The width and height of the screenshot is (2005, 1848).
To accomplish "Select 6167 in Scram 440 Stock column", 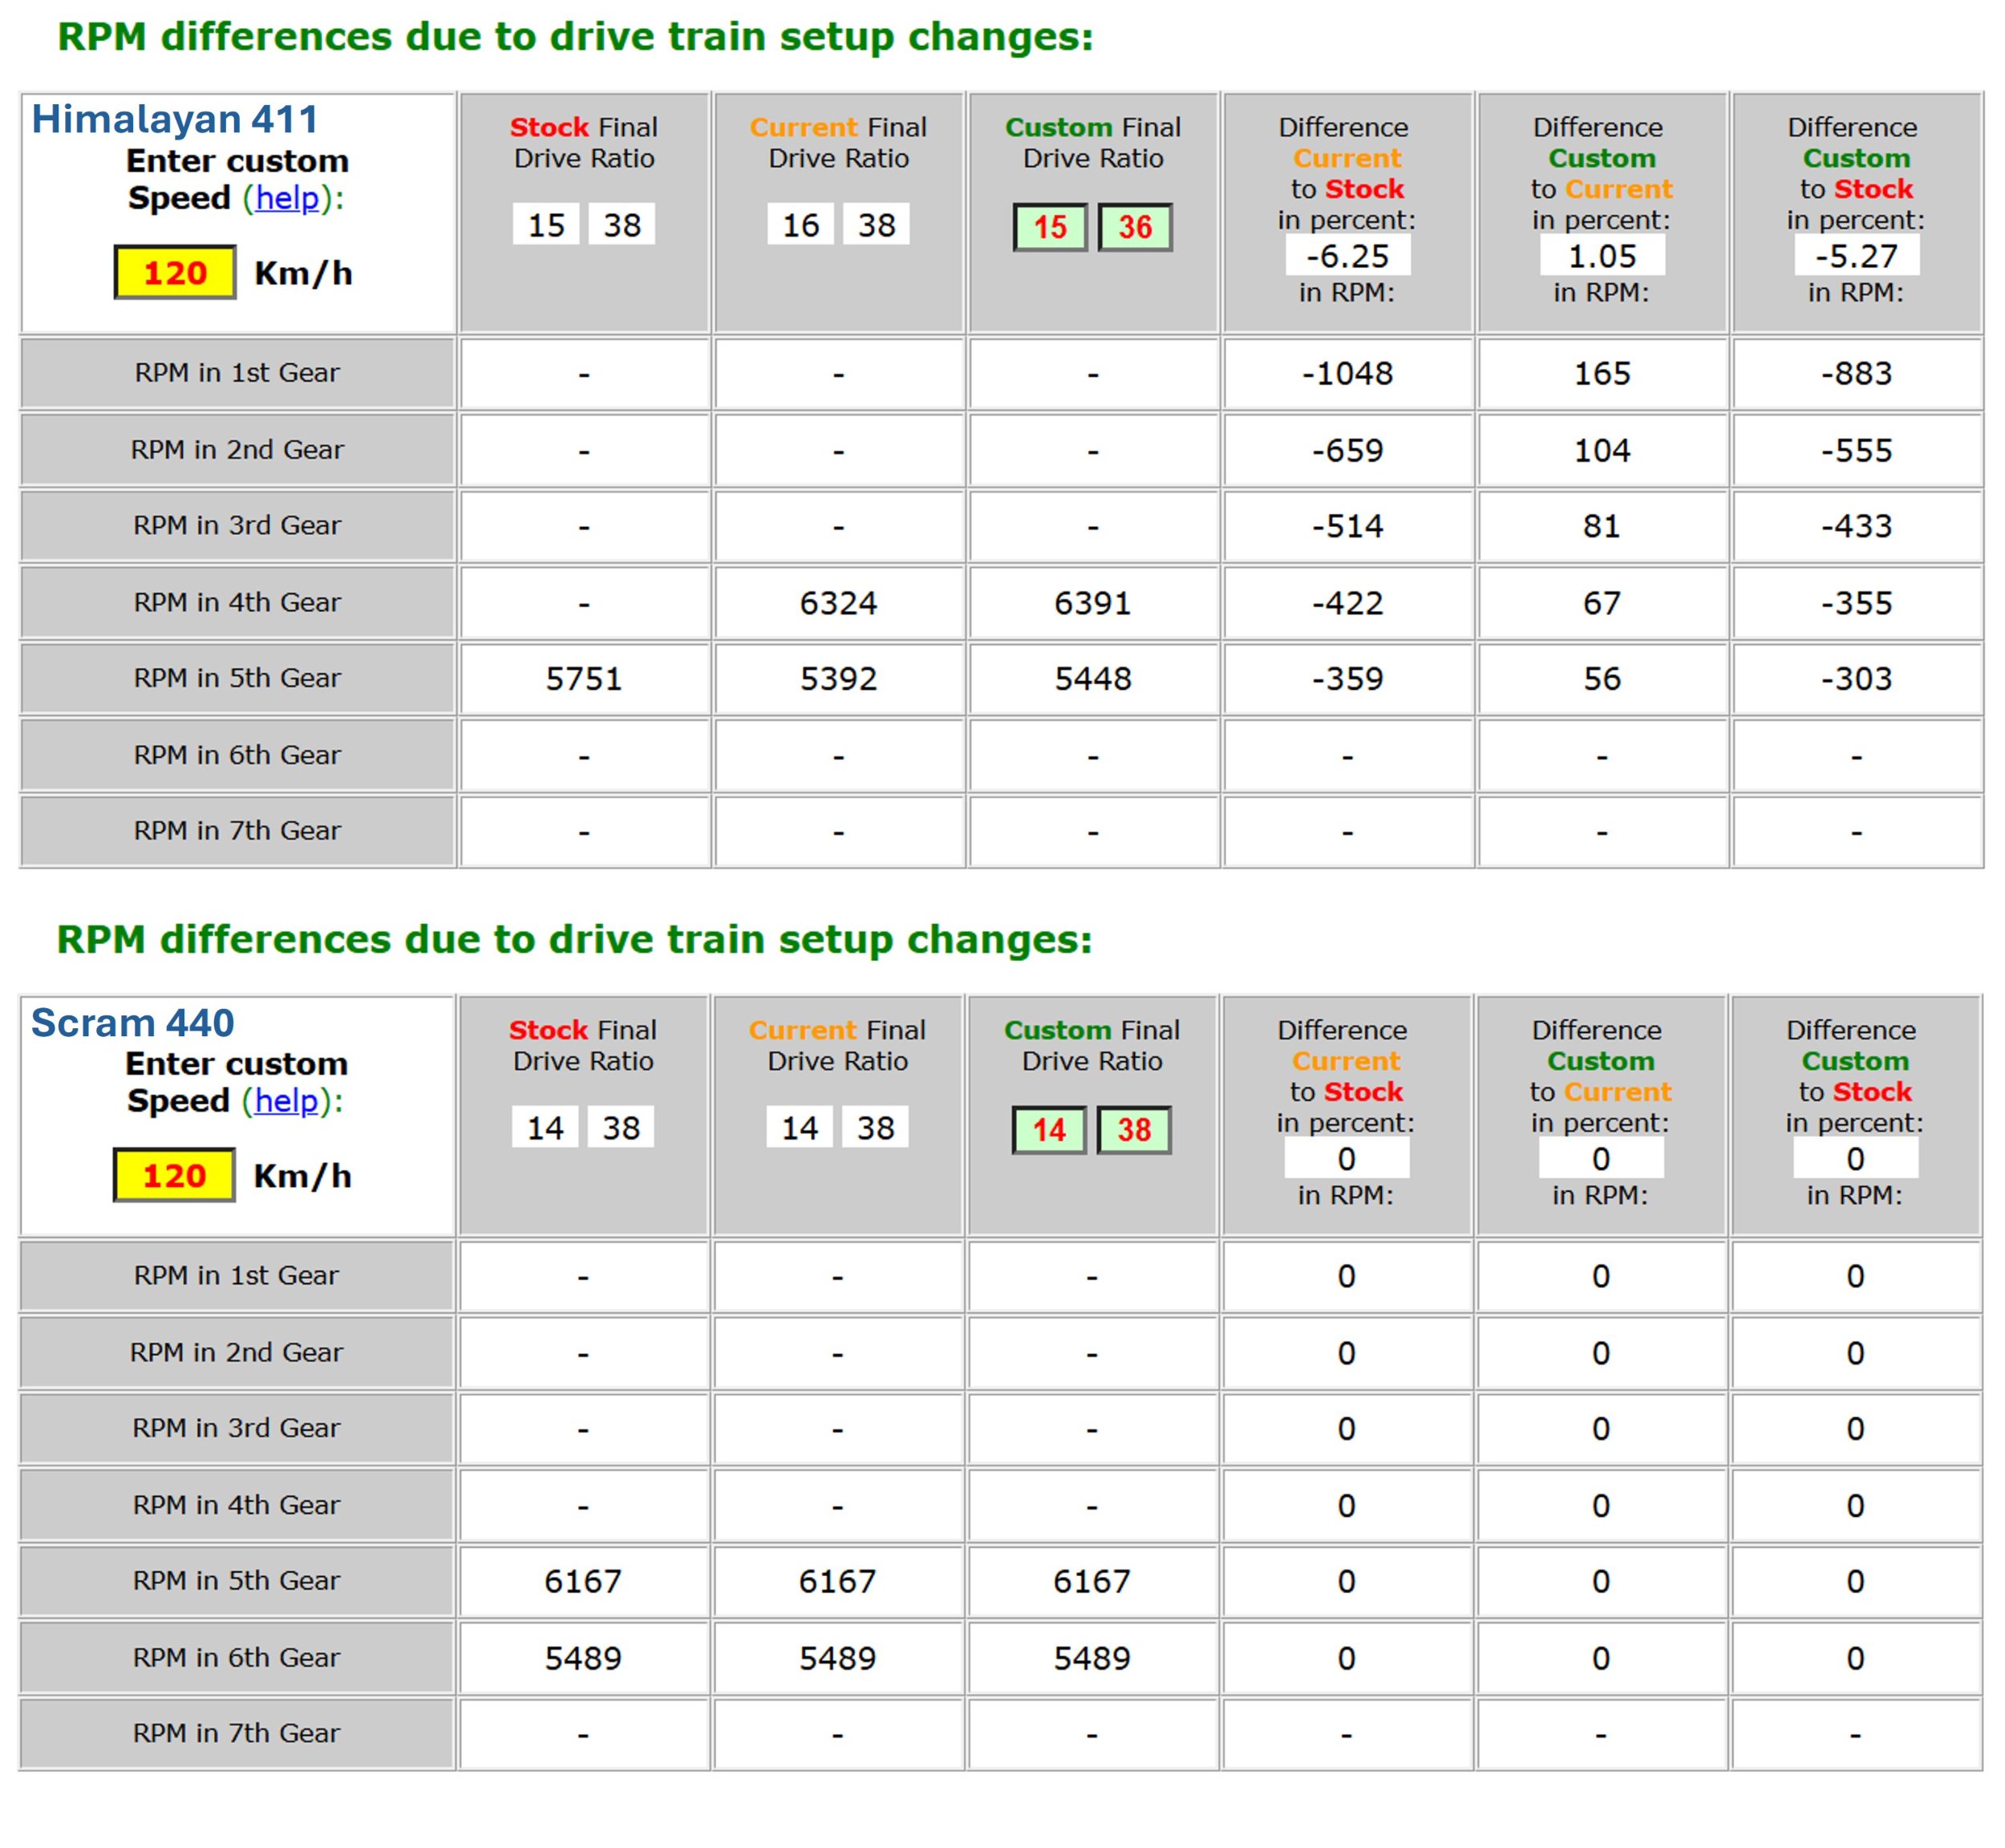I will (x=583, y=1582).
